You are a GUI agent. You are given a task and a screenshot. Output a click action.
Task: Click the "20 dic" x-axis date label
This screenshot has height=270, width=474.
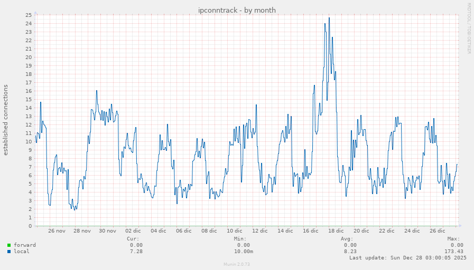[x=361, y=231]
